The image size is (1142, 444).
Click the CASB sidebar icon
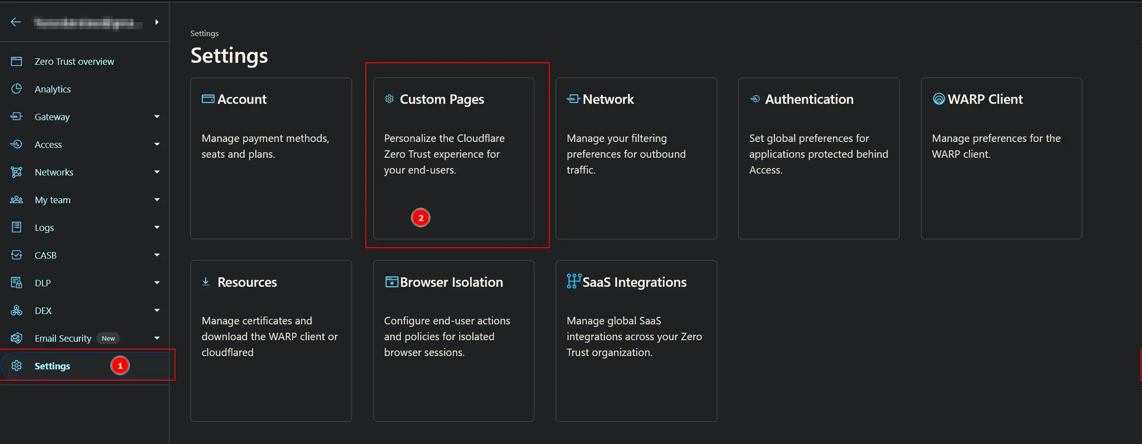coord(16,255)
